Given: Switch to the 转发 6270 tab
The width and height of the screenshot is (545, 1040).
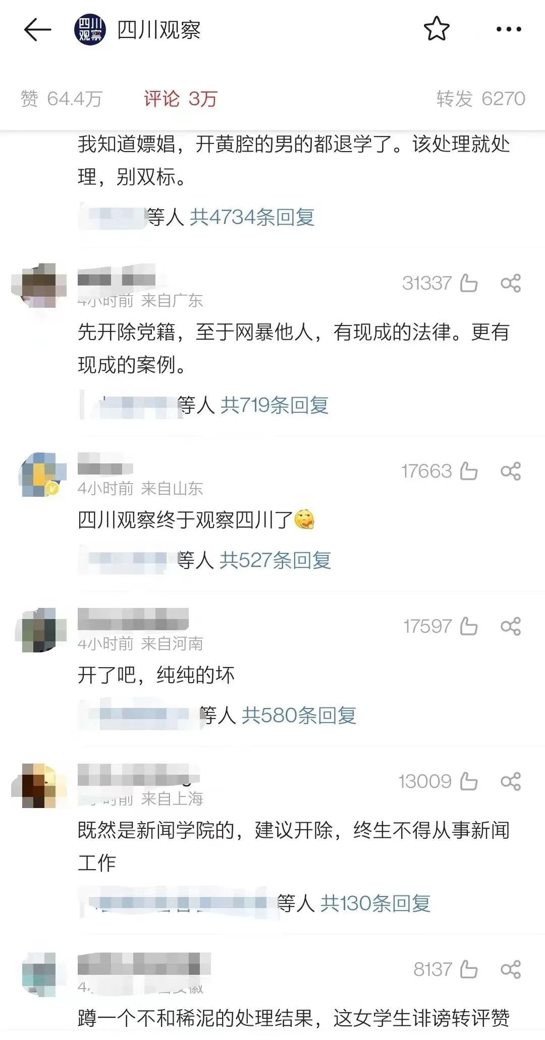Looking at the screenshot, I should 481,99.
